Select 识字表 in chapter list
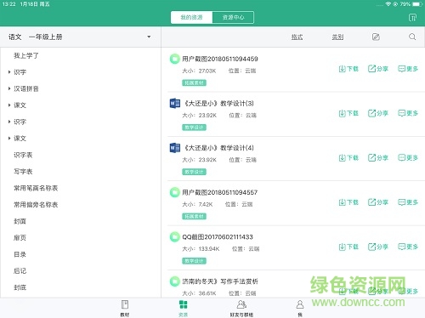 pyautogui.click(x=23, y=155)
